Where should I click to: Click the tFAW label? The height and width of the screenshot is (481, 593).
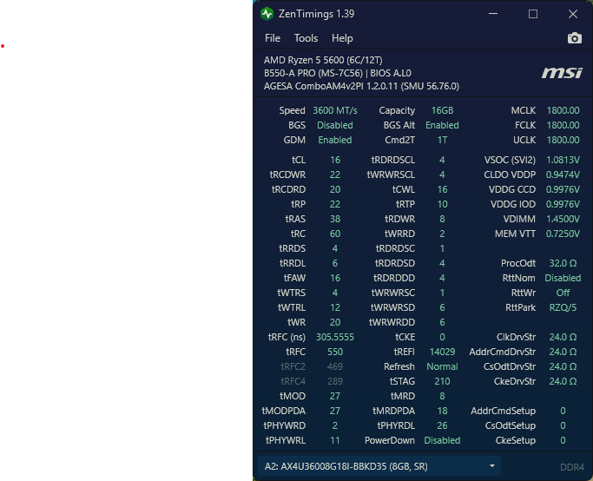point(294,278)
